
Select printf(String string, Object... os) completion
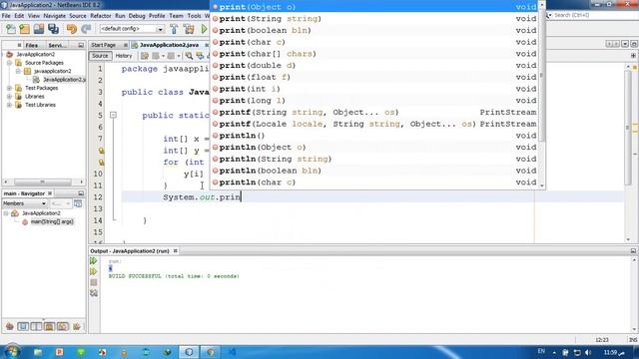pyautogui.click(x=374, y=112)
